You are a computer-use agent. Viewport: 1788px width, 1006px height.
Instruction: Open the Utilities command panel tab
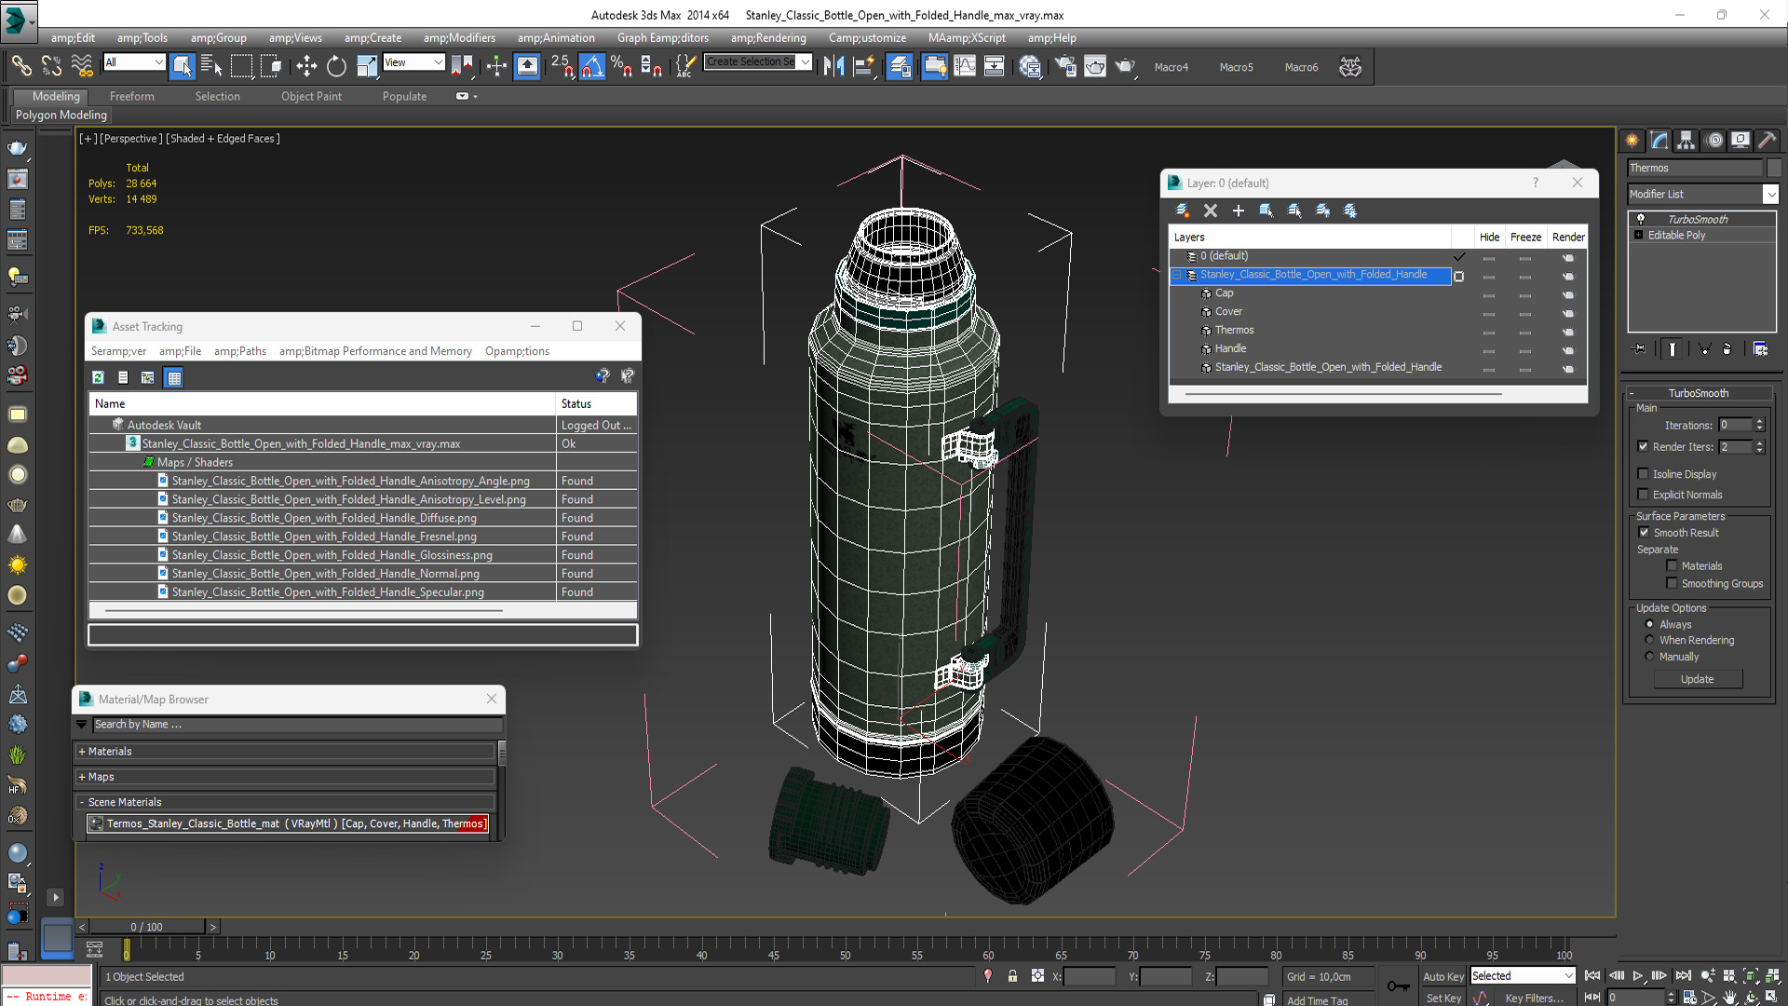click(1768, 141)
